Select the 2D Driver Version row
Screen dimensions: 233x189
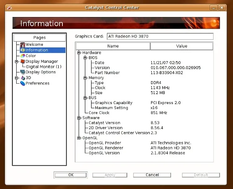(144, 128)
